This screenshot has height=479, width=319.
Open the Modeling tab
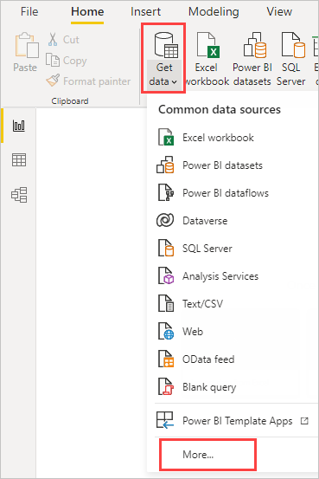[214, 11]
